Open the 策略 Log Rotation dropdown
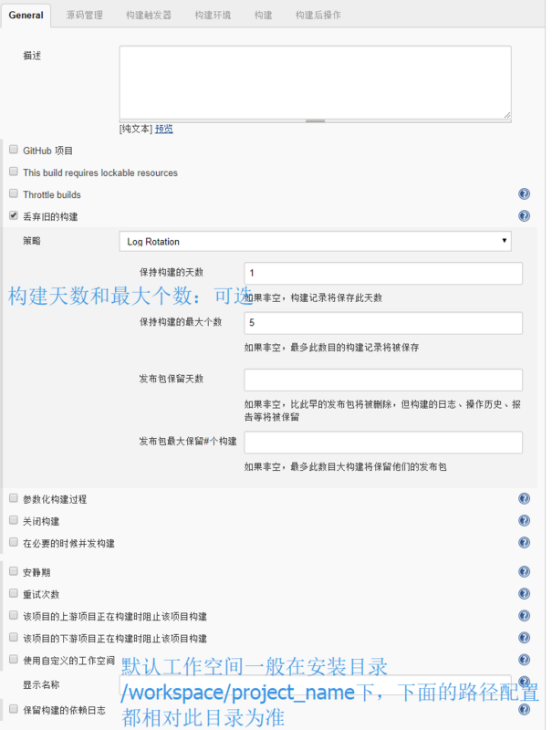The image size is (552, 730). tap(315, 241)
